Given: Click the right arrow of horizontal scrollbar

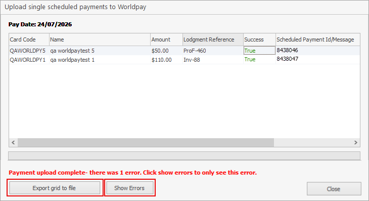Looking at the screenshot, I should (x=355, y=142).
